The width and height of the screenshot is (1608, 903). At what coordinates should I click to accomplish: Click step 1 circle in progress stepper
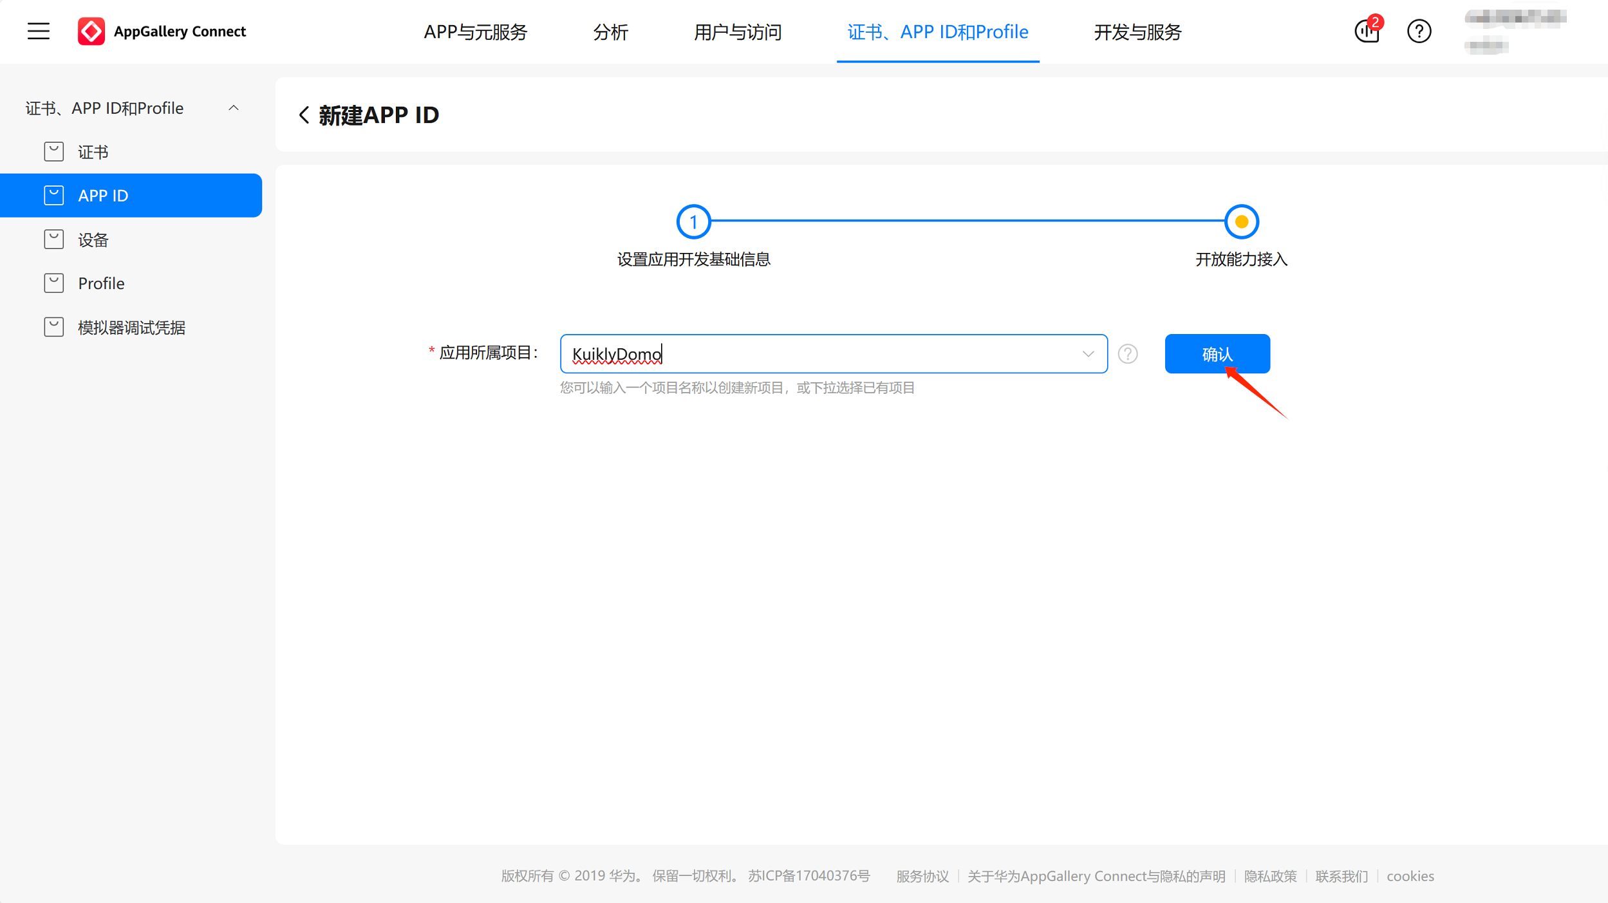click(693, 222)
